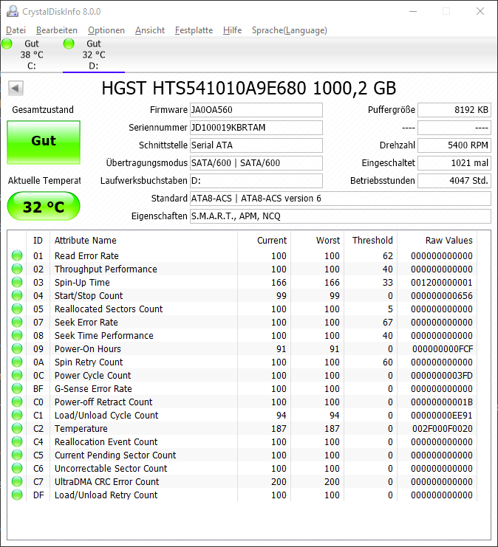The image size is (498, 547).
Task: Open the Optionen menu
Action: point(106,30)
